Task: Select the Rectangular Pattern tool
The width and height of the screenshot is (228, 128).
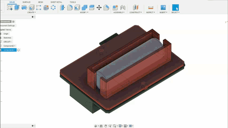Action: [39, 7]
